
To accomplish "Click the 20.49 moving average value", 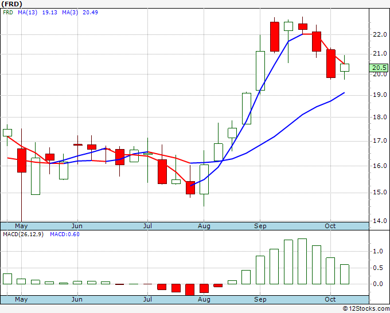I will click(90, 13).
